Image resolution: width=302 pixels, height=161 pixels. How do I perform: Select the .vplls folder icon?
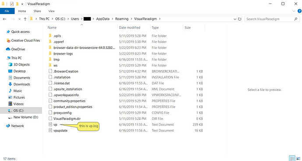[x=50, y=35]
